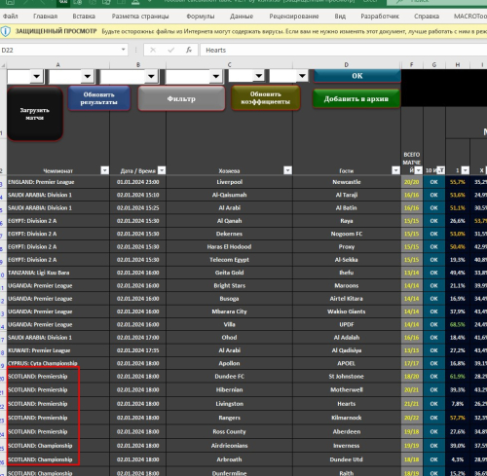The width and height of the screenshot is (487, 476).
Task: Click the formula bar showing Hearts
Action: [x=344, y=50]
